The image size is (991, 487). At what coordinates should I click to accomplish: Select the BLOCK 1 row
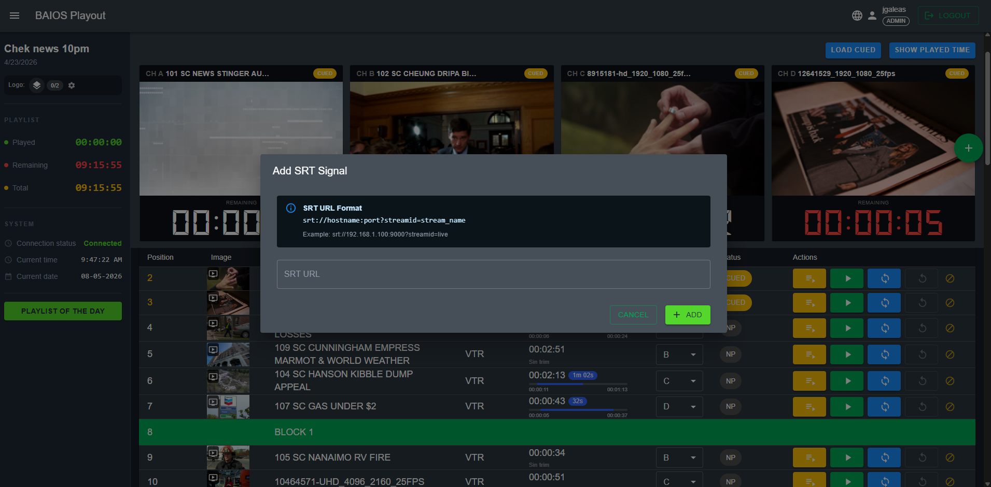pyautogui.click(x=557, y=432)
